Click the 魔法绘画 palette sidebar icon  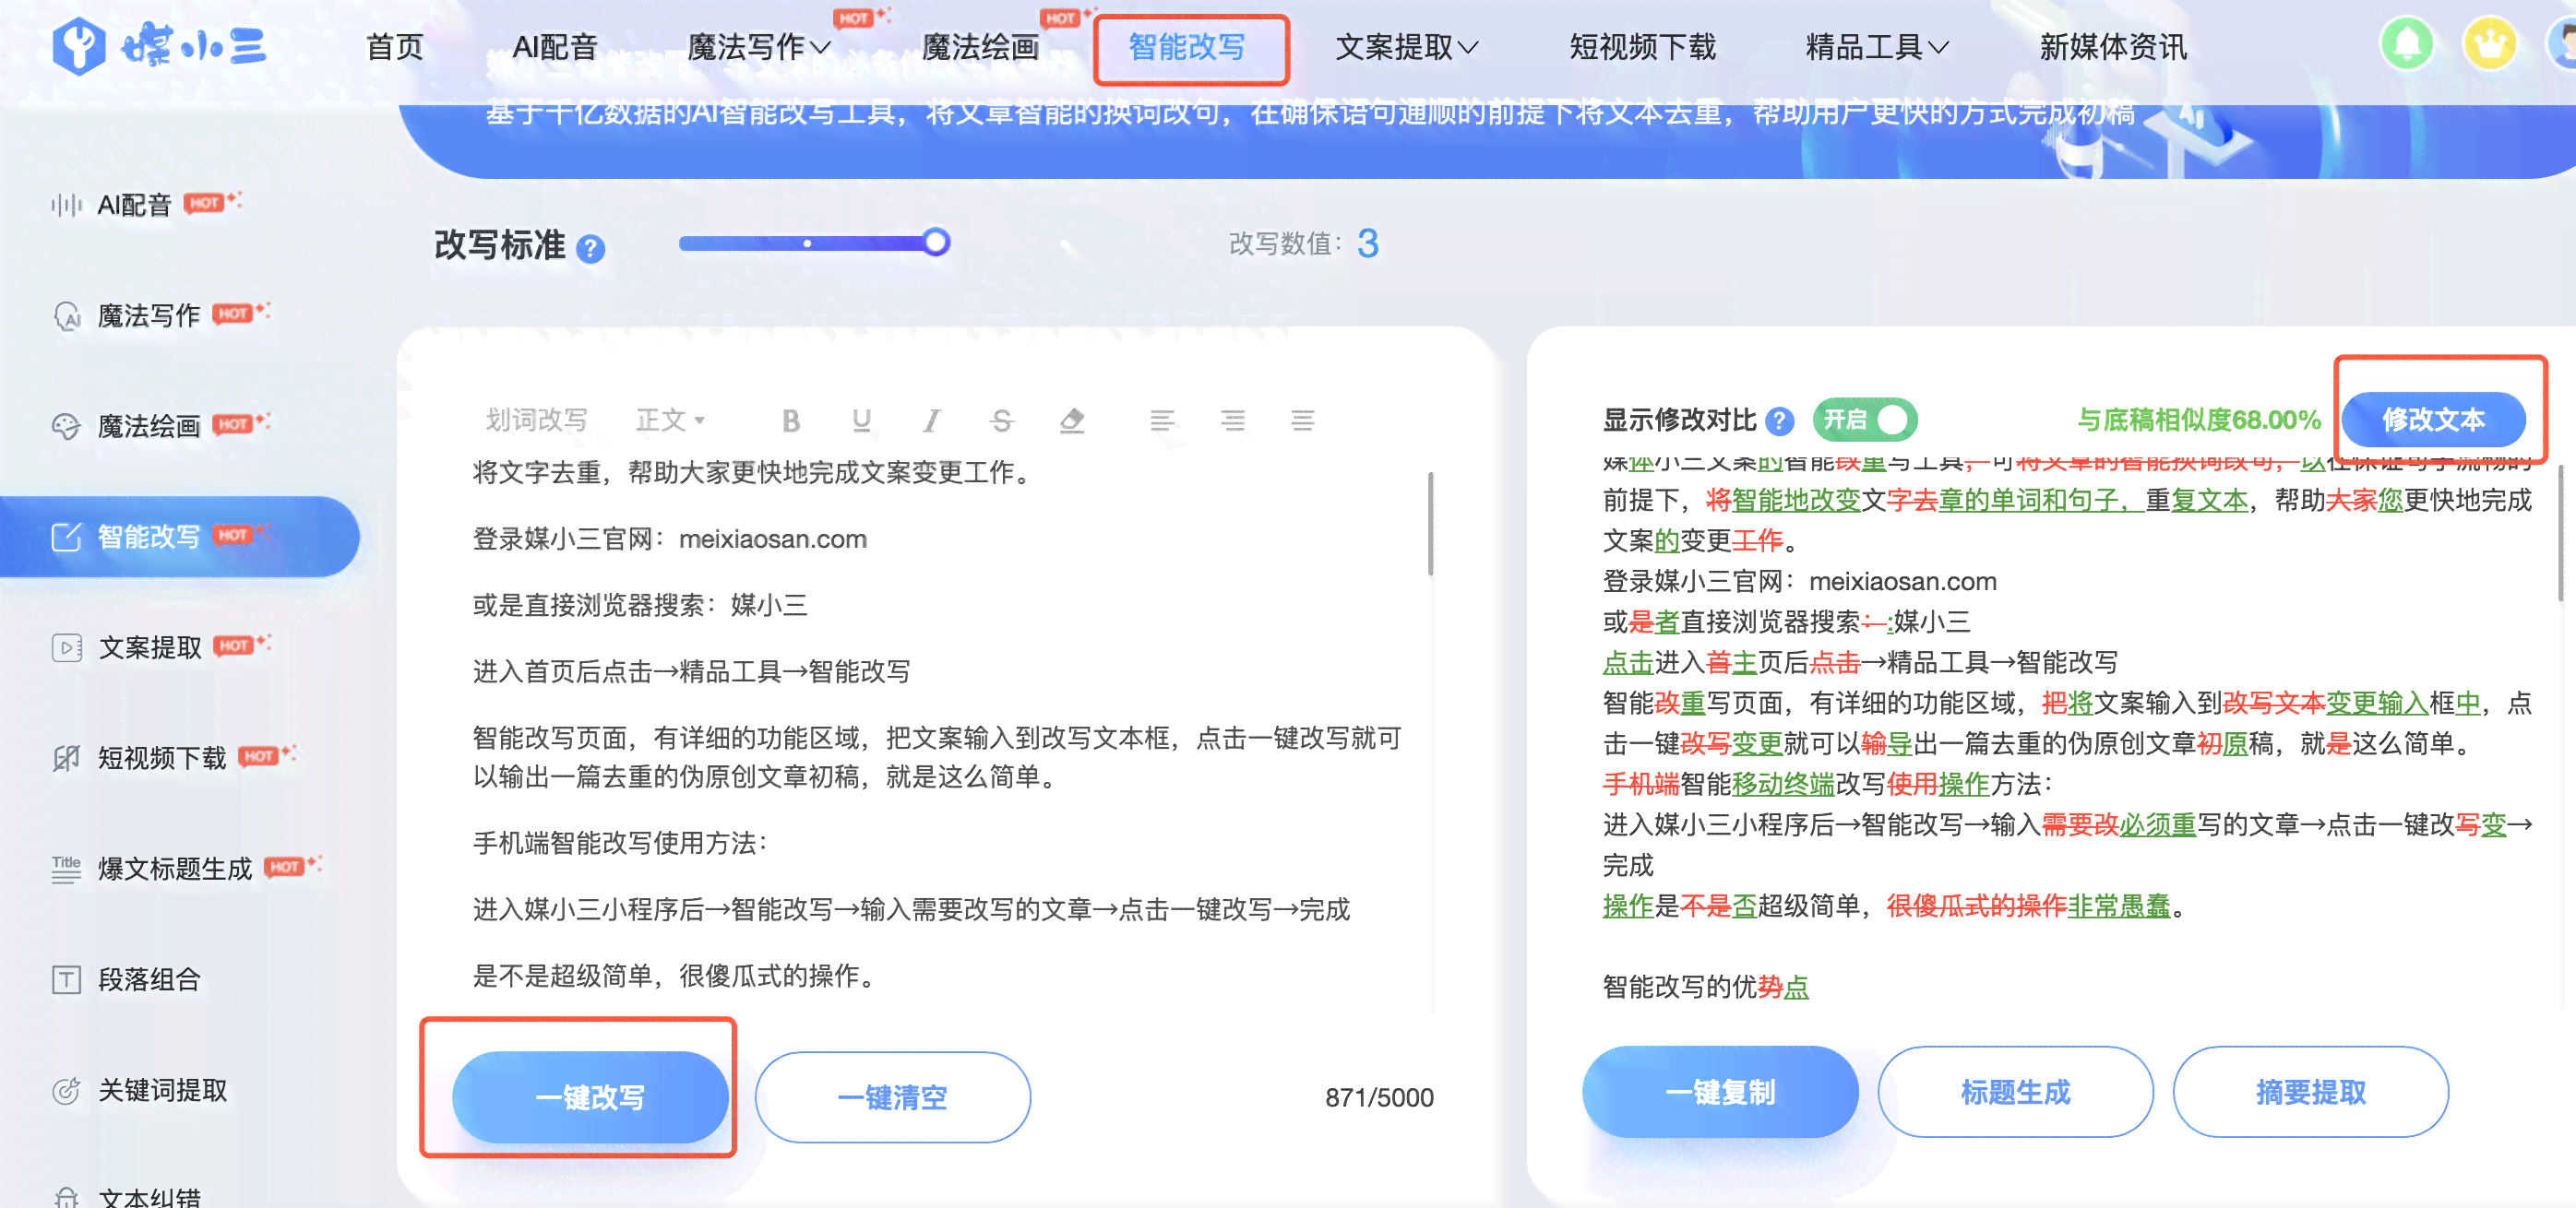[x=66, y=427]
